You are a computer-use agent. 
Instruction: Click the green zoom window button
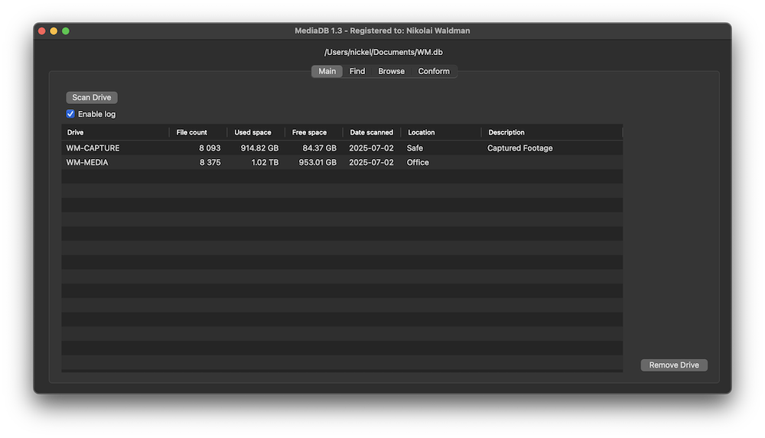[66, 31]
